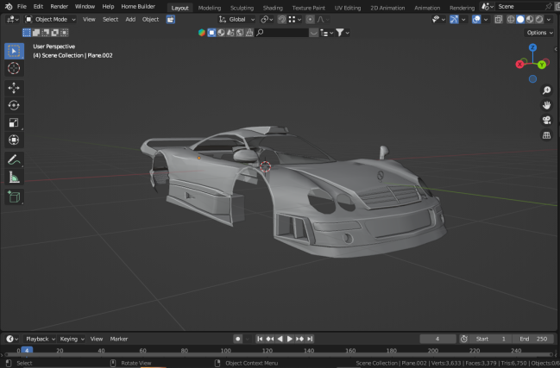Open the Playback dropdown

pyautogui.click(x=40, y=339)
